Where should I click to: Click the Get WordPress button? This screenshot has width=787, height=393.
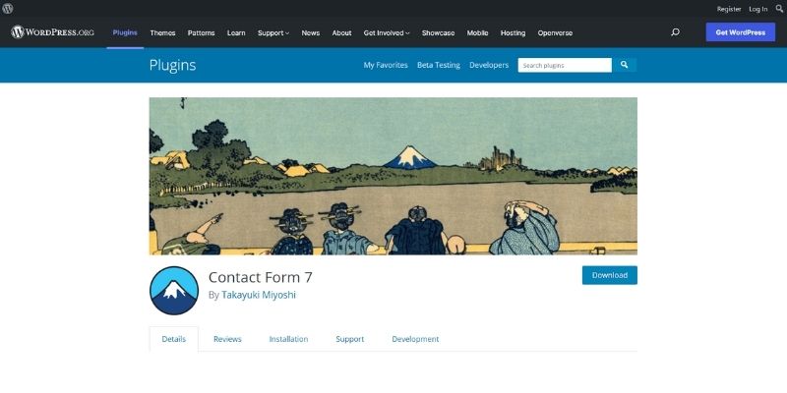pyautogui.click(x=741, y=32)
